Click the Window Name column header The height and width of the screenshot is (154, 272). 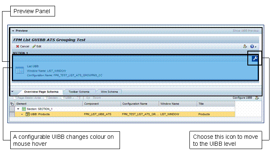(x=178, y=104)
